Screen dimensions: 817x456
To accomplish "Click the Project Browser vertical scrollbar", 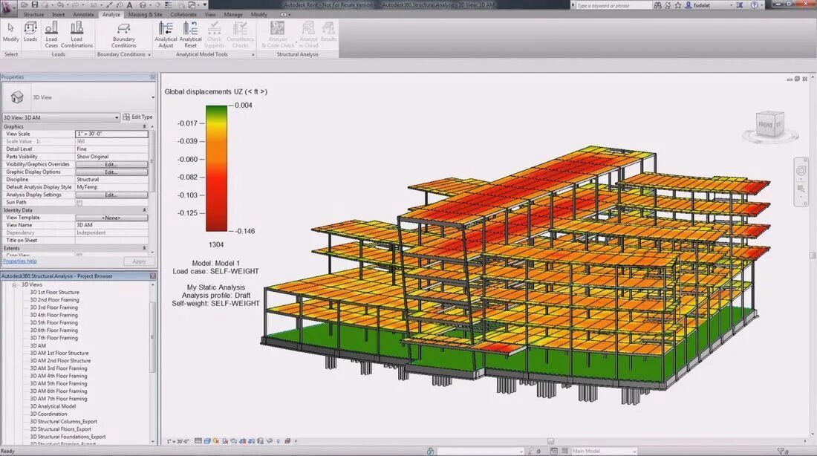I will (x=153, y=337).
